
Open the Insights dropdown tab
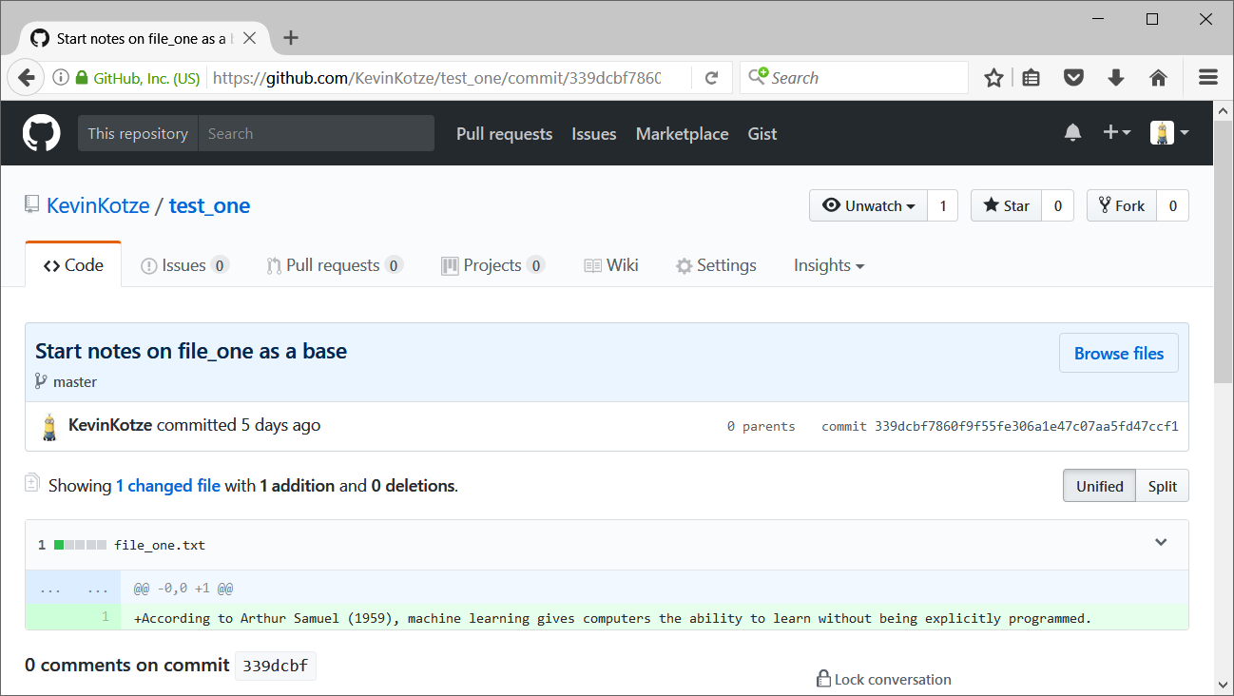pyautogui.click(x=829, y=265)
